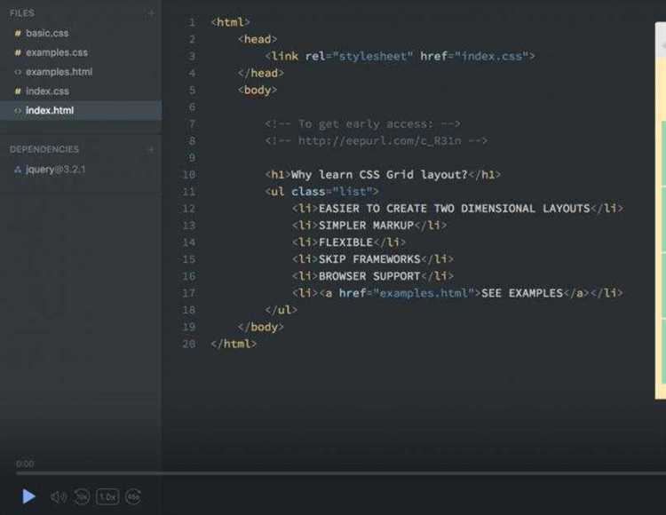Rewind using the skip-back icon
This screenshot has width=666, height=515.
[x=82, y=497]
